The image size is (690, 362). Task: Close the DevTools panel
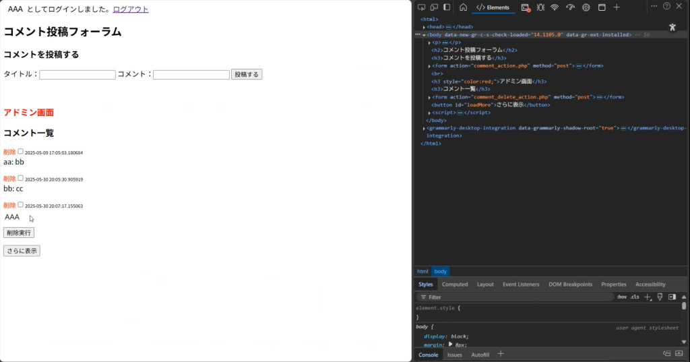click(679, 6)
